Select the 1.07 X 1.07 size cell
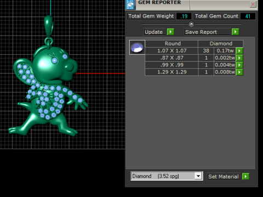 pyautogui.click(x=171, y=51)
